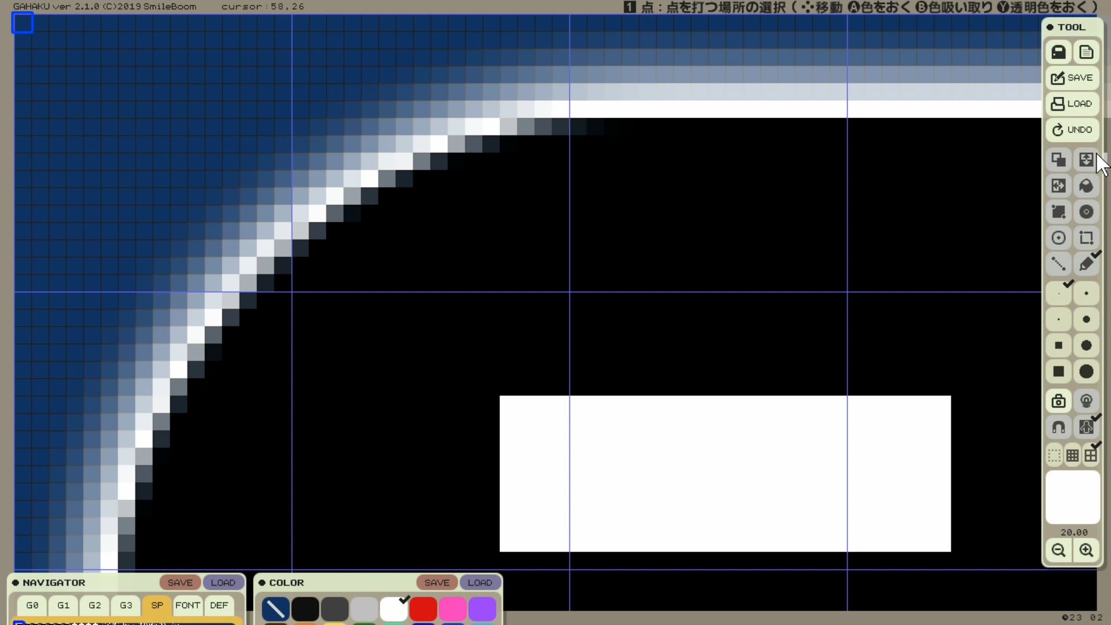The image size is (1111, 625).
Task: Pick the black color swatch
Action: tap(305, 609)
